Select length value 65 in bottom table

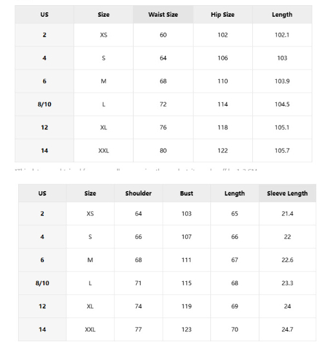tap(235, 214)
